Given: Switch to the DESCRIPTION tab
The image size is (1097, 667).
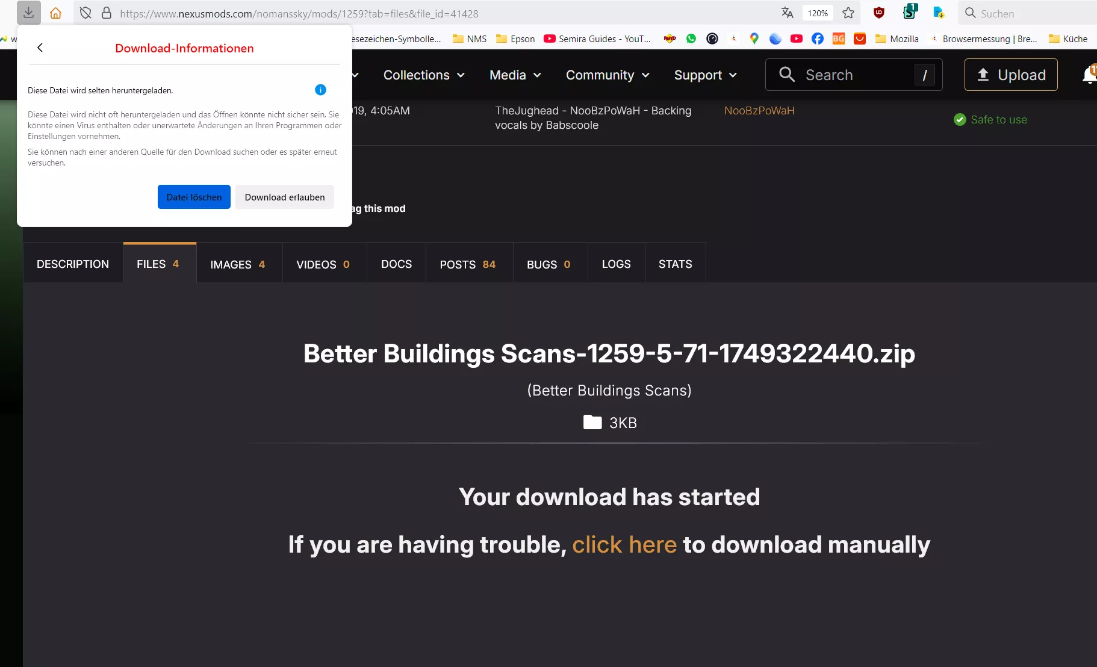Looking at the screenshot, I should 73,264.
